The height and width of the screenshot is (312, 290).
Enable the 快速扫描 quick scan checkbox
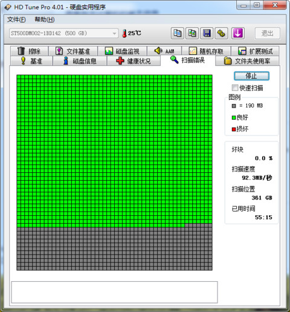coord(235,88)
